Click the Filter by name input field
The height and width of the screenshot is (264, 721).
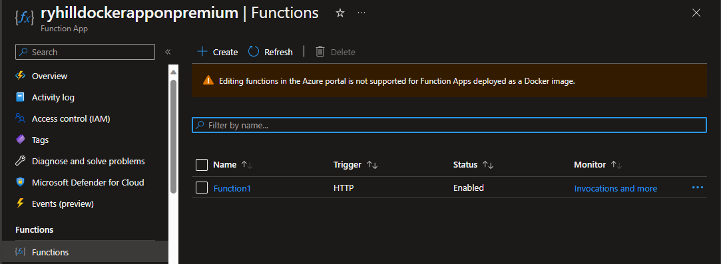pos(449,125)
